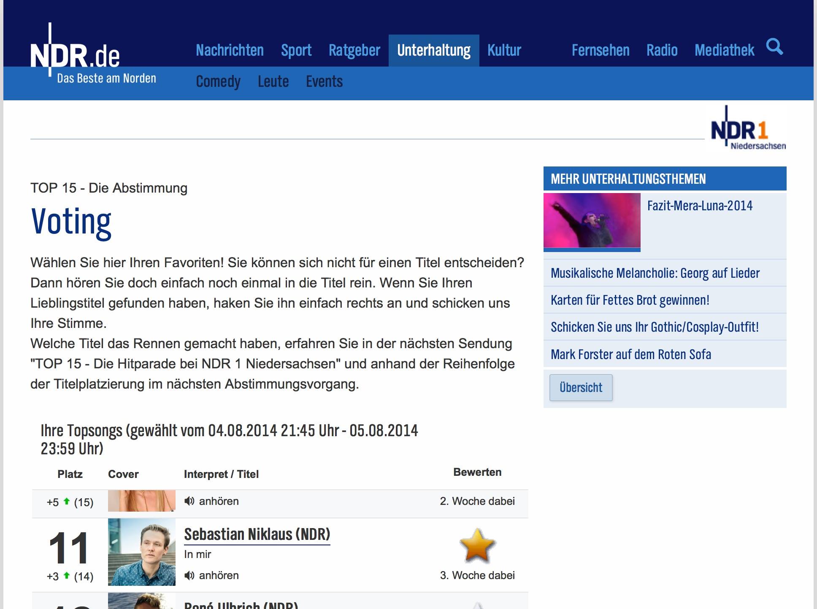817x609 pixels.
Task: Open Fazit-Mera-Luna-2014 article link
Action: point(700,206)
